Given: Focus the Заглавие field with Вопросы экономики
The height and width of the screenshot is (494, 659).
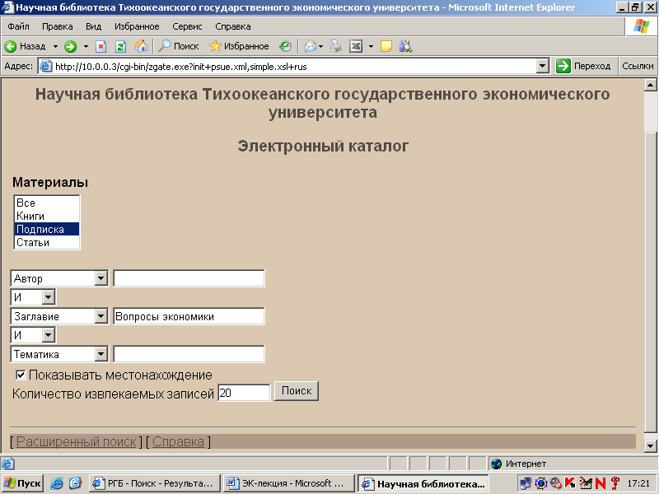Looking at the screenshot, I should coord(189,316).
